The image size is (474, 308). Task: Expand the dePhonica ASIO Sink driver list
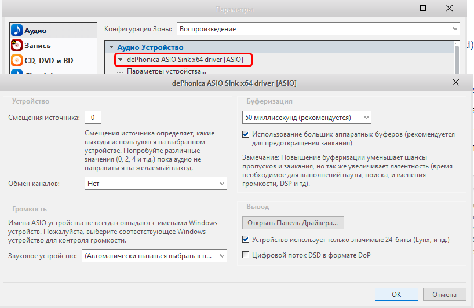click(121, 60)
